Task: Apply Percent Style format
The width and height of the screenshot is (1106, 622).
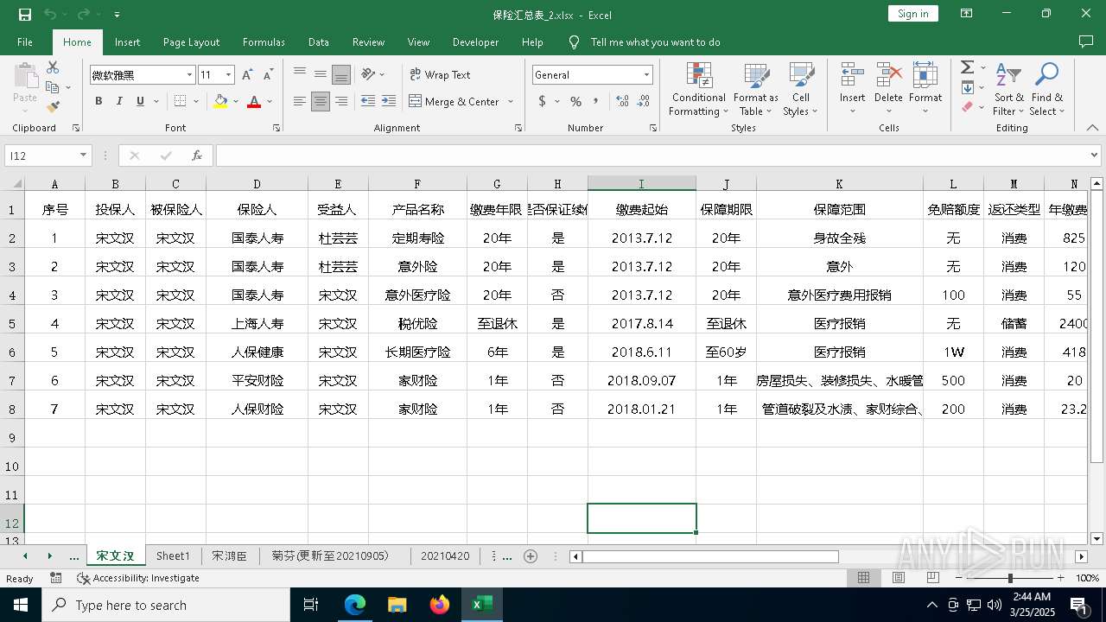Action: pyautogui.click(x=575, y=101)
